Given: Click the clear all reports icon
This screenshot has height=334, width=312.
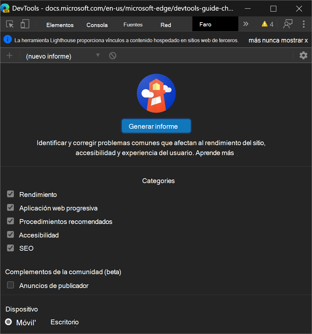Looking at the screenshot, I should click(x=113, y=56).
